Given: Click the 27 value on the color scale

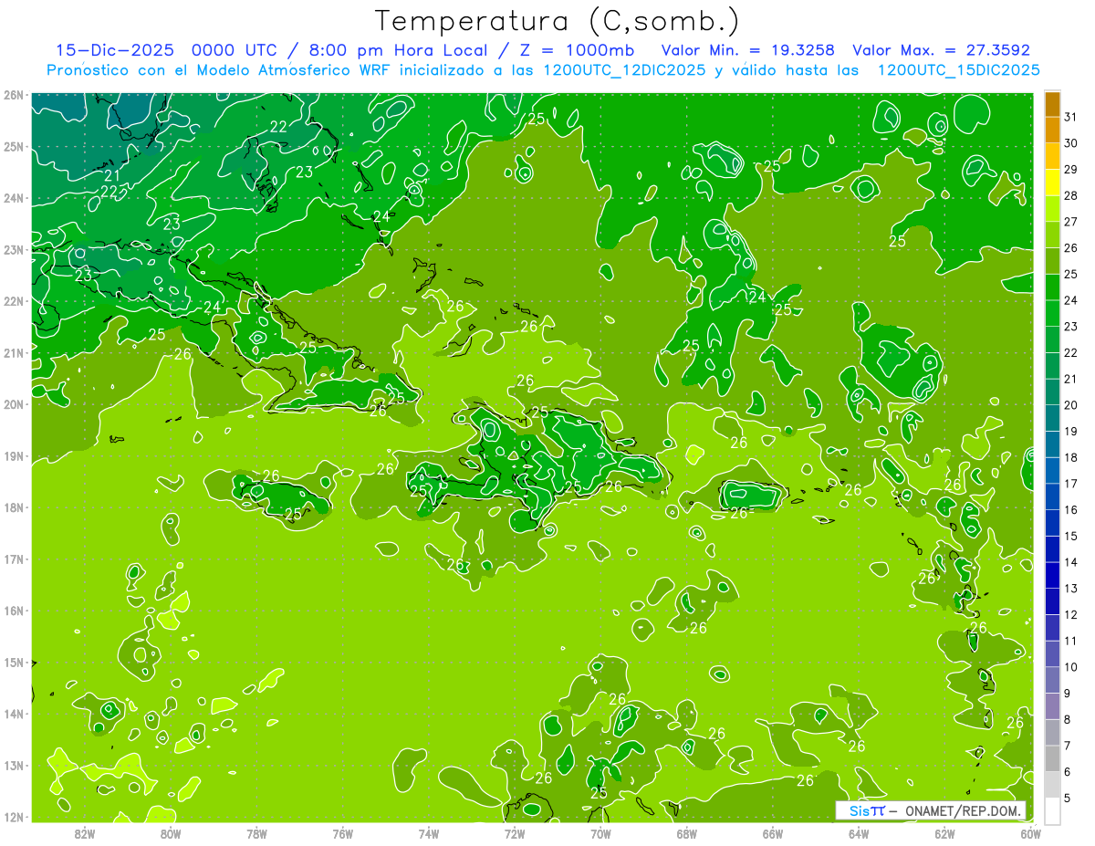Looking at the screenshot, I should 1070,222.
